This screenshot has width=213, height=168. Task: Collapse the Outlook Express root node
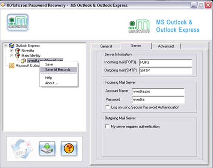click(6, 46)
